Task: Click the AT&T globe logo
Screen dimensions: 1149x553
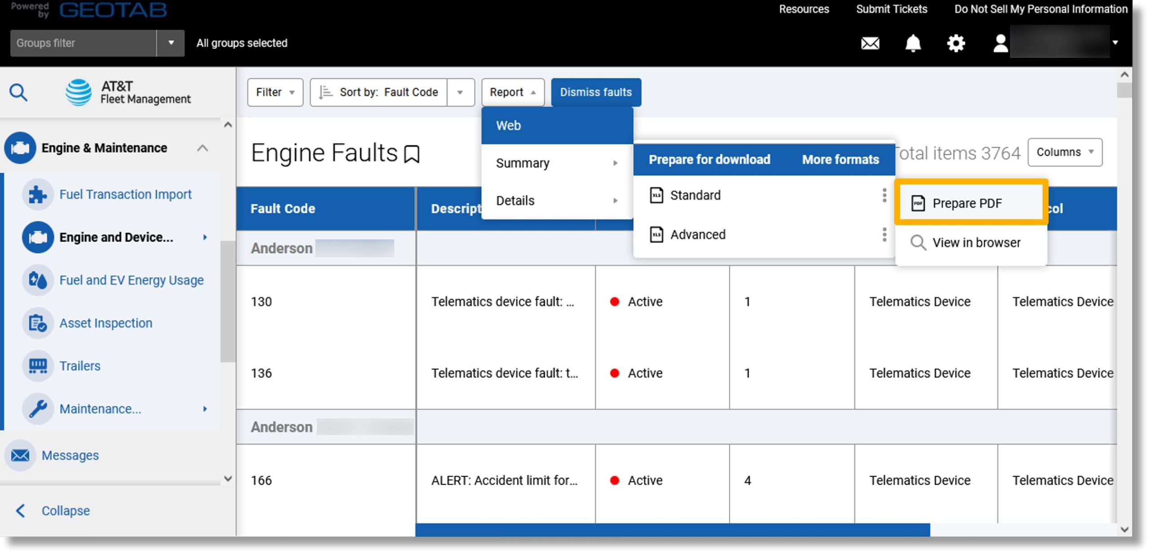Action: 79,92
